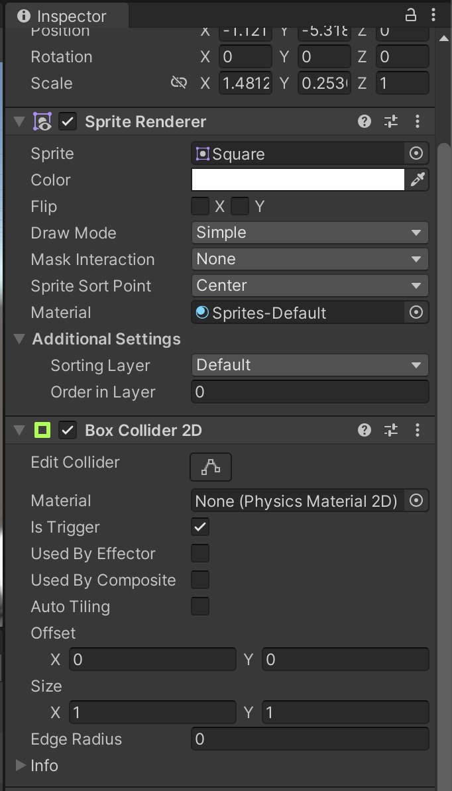Open Sprite Renderer help documentation icon
The height and width of the screenshot is (791, 452).
coord(364,121)
